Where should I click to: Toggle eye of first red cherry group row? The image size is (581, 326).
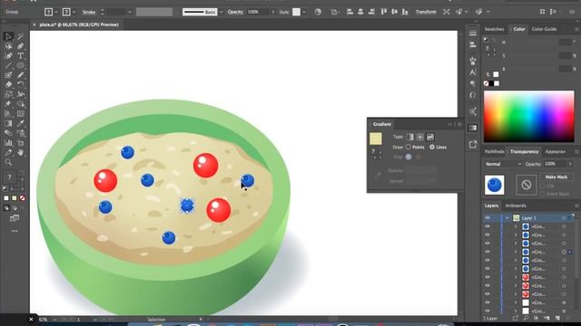coord(487,277)
